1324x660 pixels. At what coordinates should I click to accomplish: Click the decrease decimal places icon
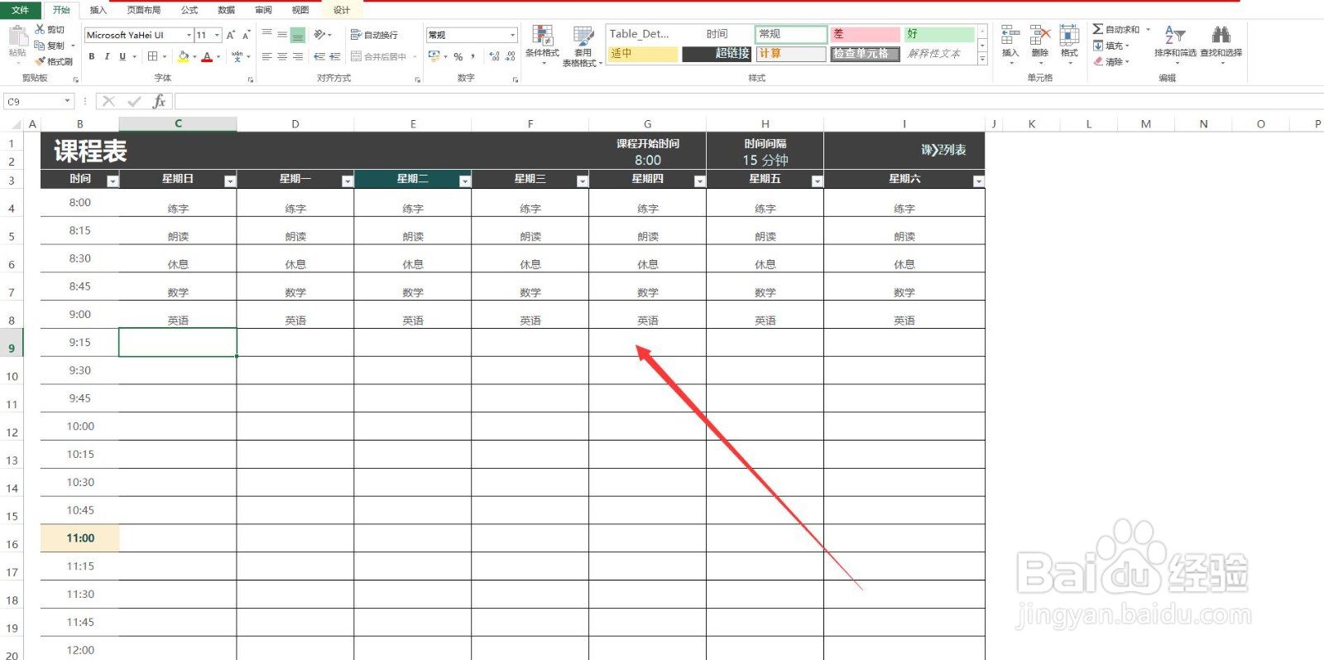point(510,56)
